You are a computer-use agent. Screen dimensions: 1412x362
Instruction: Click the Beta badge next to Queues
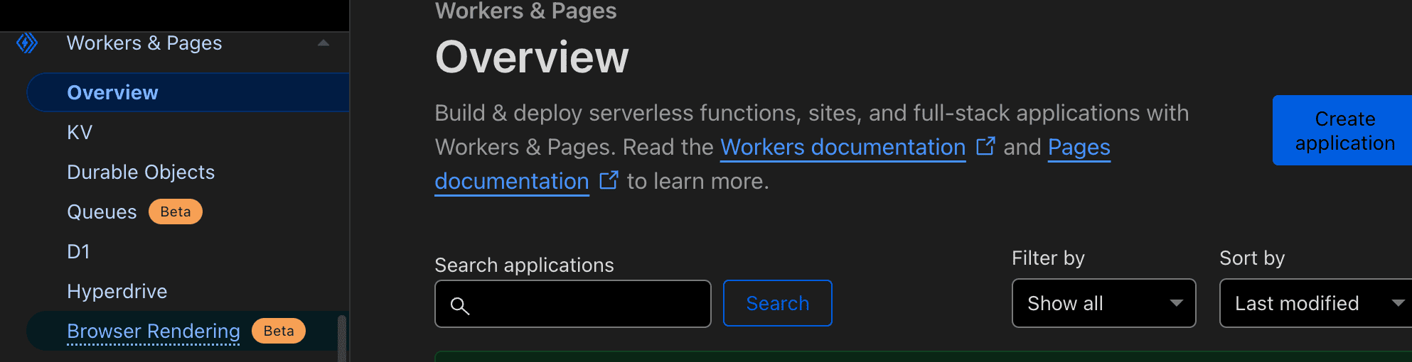(x=176, y=212)
